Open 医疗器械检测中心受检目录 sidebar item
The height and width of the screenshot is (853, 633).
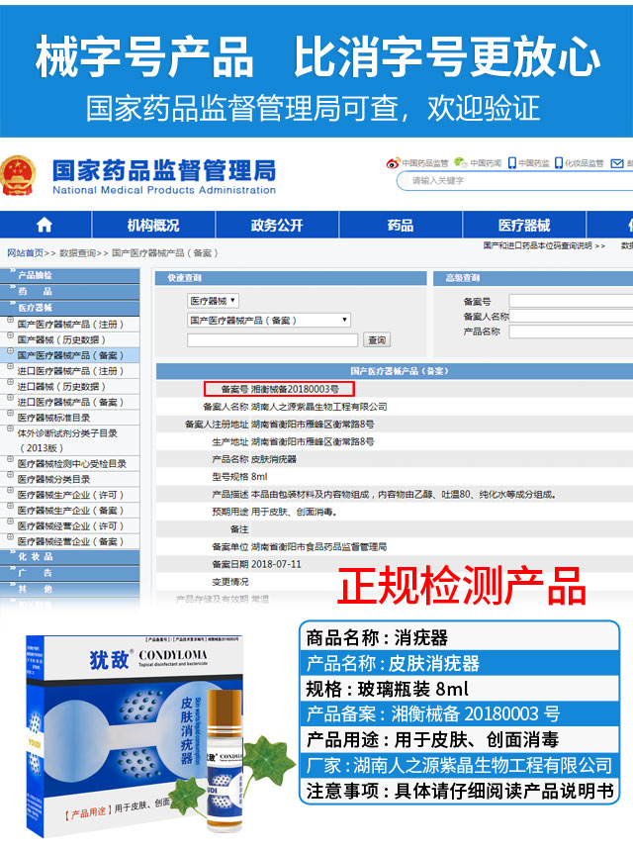72,463
